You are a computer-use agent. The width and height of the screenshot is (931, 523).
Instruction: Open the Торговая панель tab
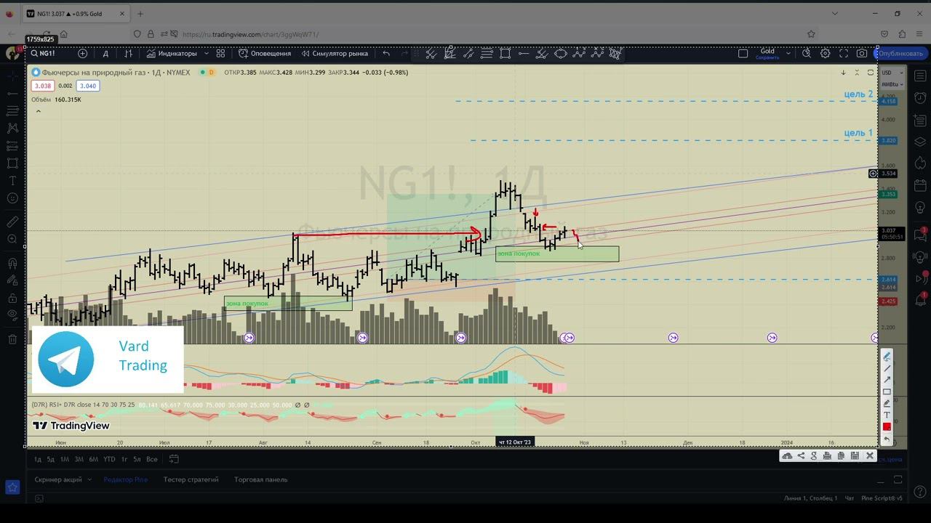point(260,479)
